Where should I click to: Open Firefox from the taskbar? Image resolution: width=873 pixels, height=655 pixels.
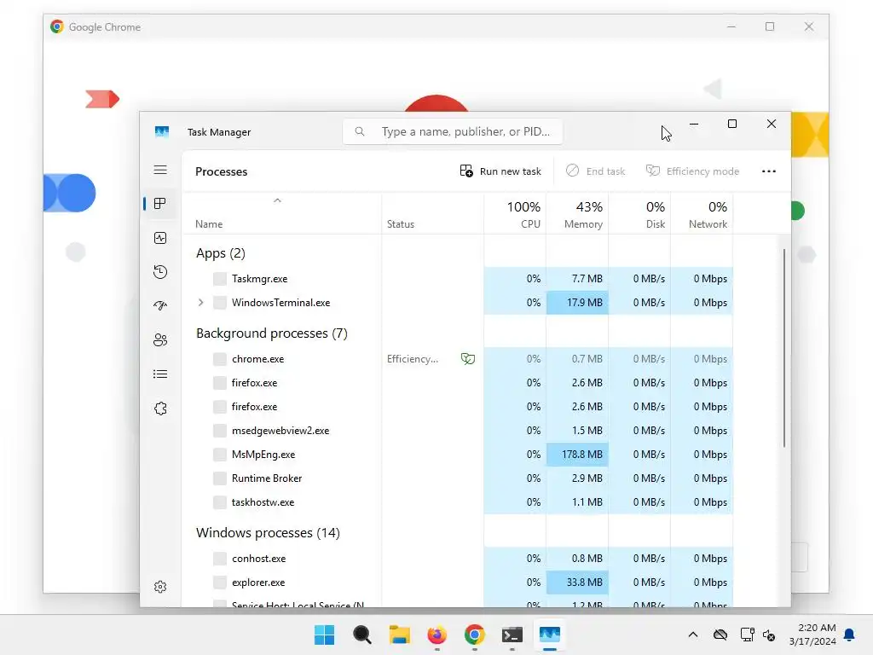click(x=437, y=635)
